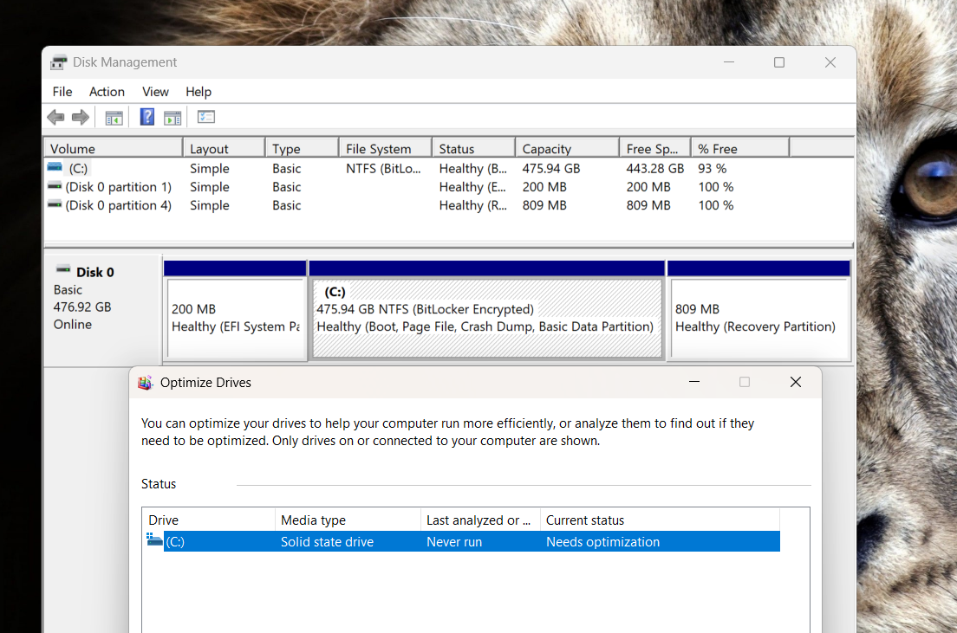
Task: Click the Optimize Drives title bar icon
Action: [145, 383]
